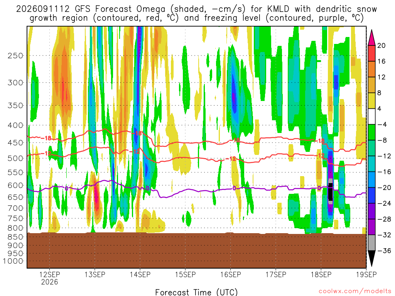Click the brown below-ground terrain region
The width and height of the screenshot is (395, 296).
pyautogui.click(x=196, y=250)
